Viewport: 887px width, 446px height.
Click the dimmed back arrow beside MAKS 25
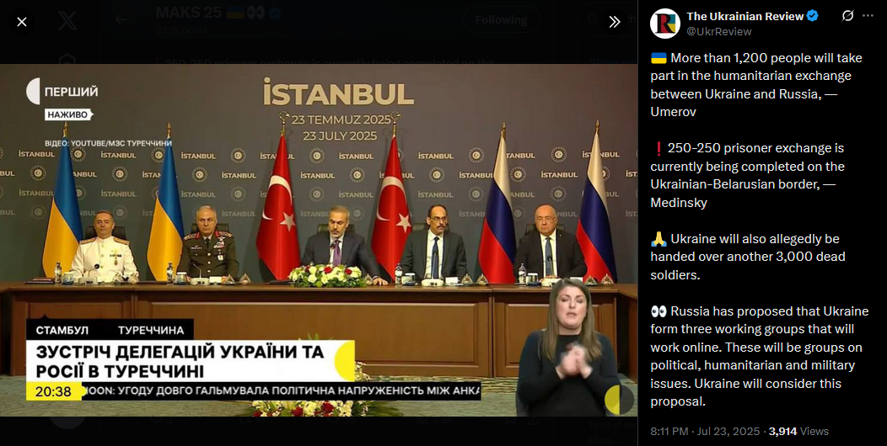[x=121, y=19]
